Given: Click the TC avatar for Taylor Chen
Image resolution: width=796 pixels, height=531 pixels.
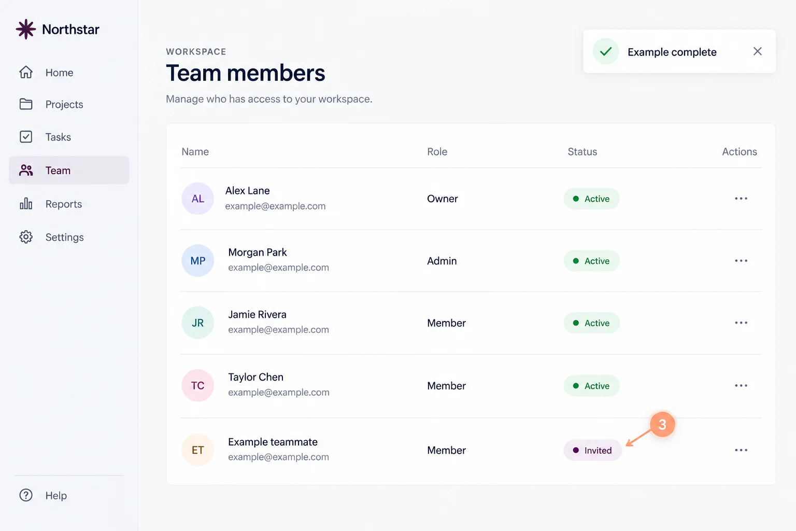Looking at the screenshot, I should [198, 386].
